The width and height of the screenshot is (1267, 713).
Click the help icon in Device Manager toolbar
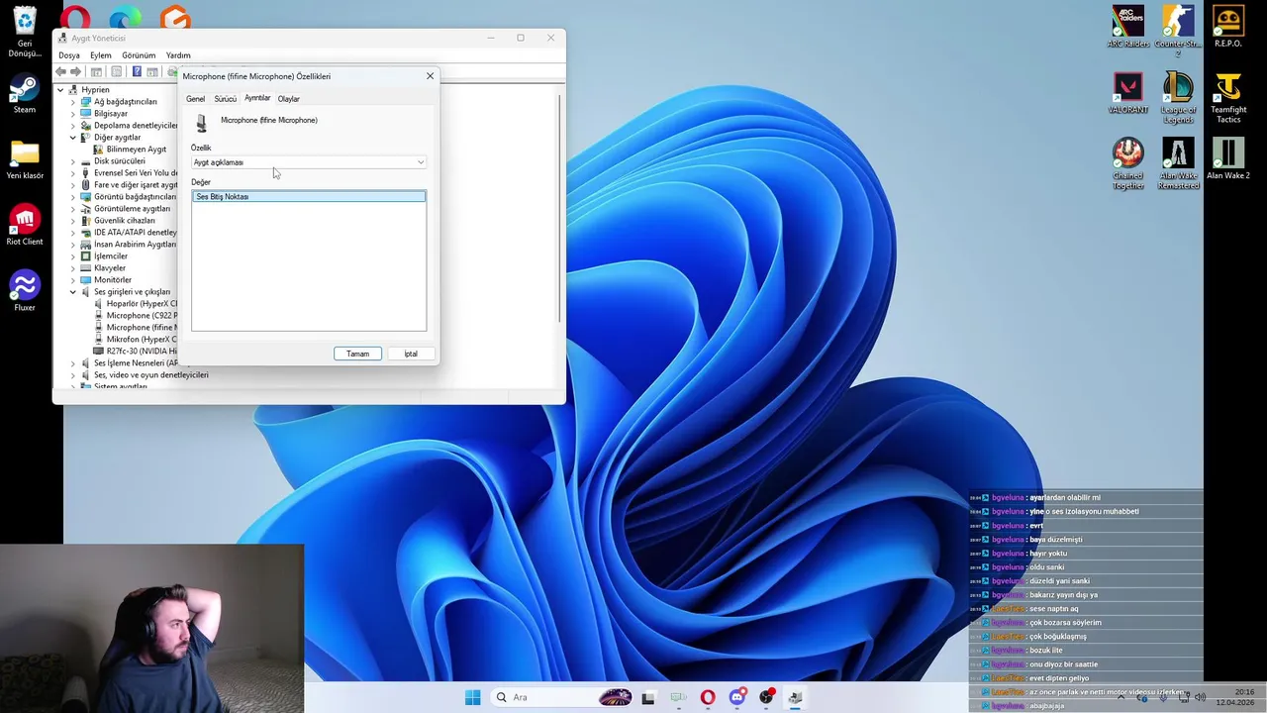pos(137,71)
